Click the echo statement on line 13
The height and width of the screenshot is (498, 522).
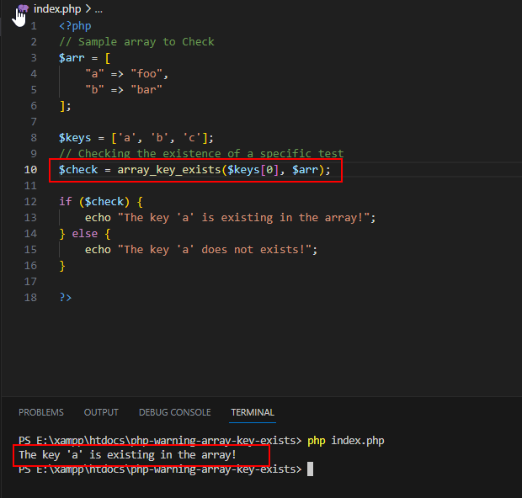click(x=230, y=218)
